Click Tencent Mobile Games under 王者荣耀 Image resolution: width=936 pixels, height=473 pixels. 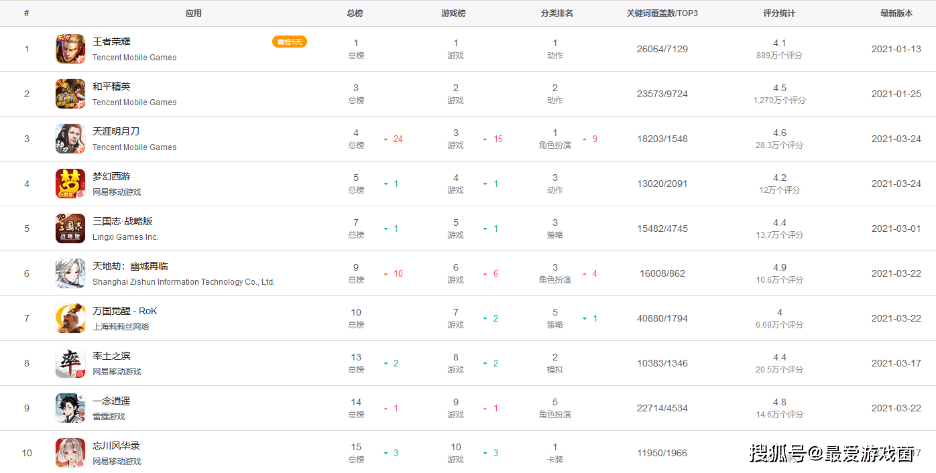tap(135, 58)
